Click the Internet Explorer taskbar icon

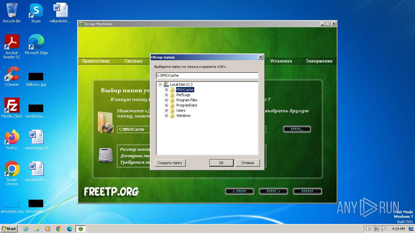pyautogui.click(x=26, y=229)
